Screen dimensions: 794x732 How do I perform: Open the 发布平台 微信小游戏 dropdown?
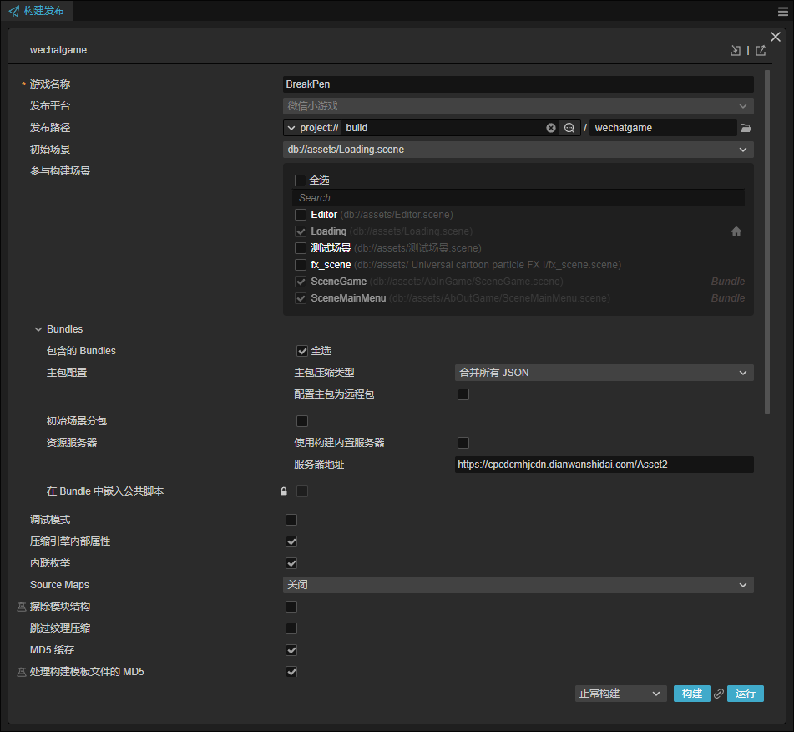518,106
